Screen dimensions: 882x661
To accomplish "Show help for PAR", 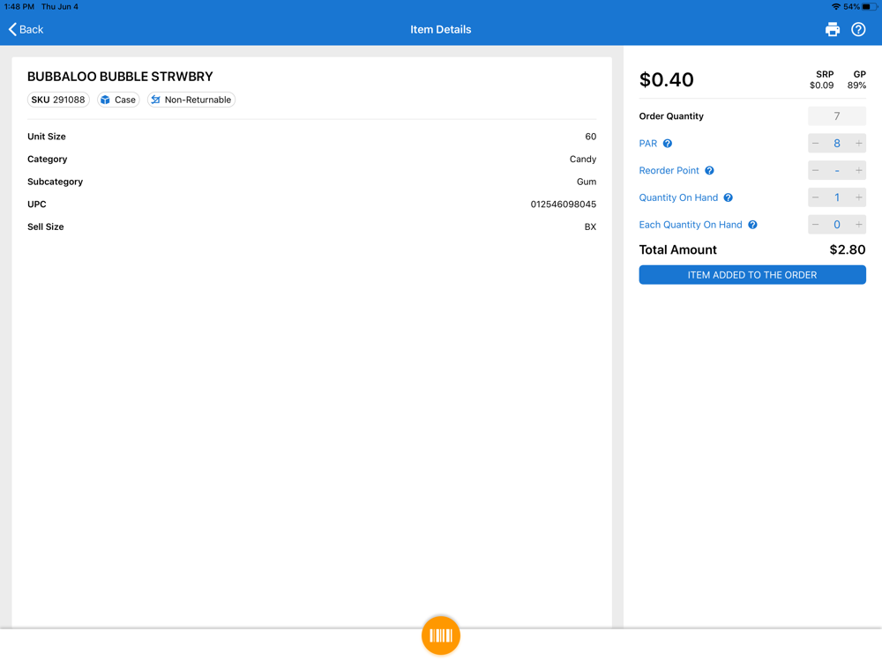I will [x=667, y=144].
